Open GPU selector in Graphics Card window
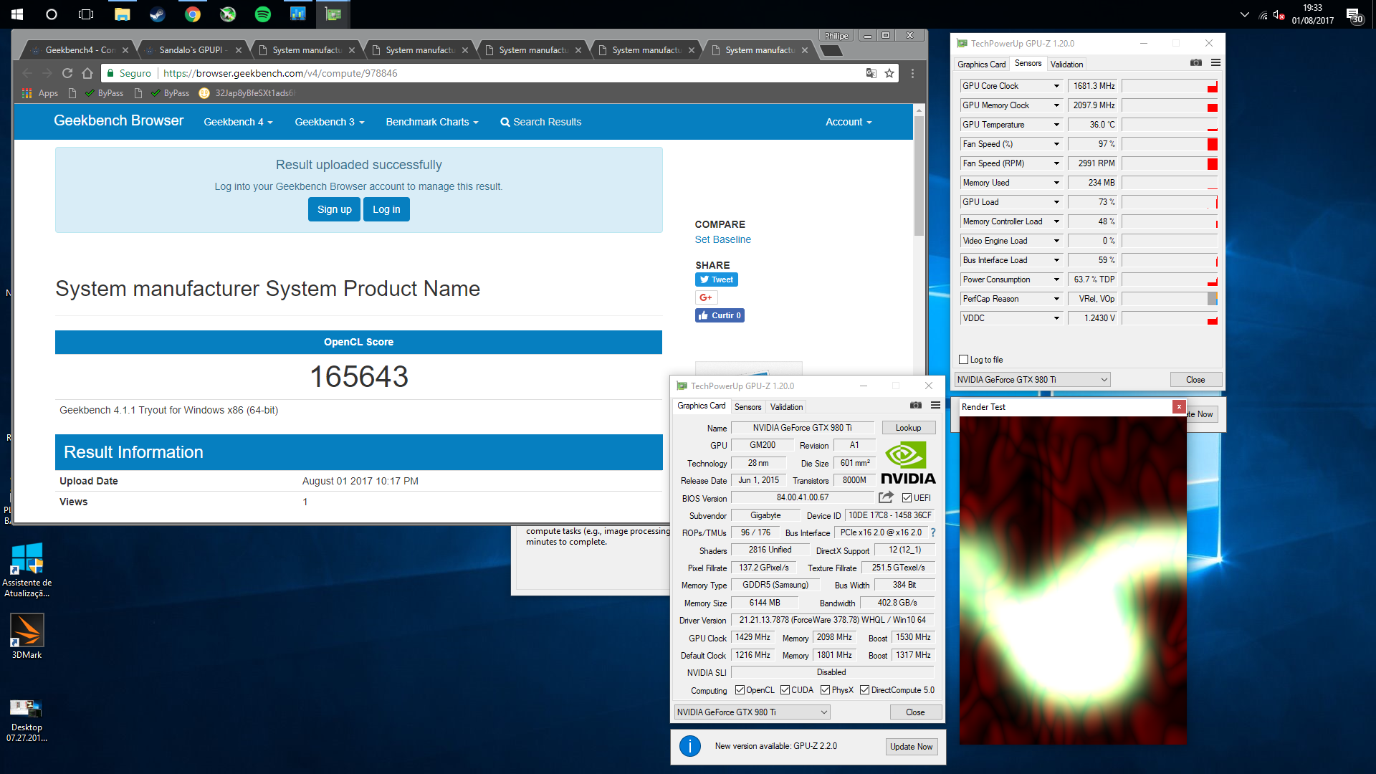Screen dimensions: 1376x774 752,712
